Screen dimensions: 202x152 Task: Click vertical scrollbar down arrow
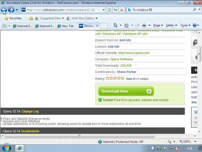199,131
